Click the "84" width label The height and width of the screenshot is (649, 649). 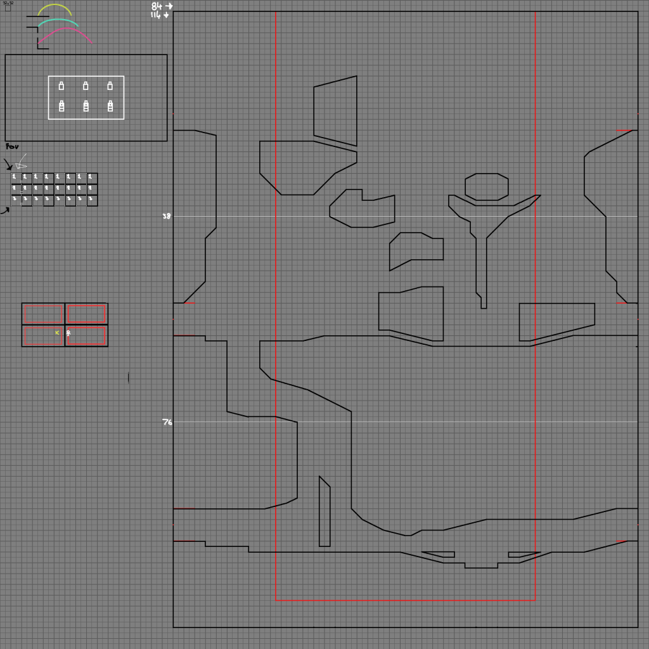157,6
